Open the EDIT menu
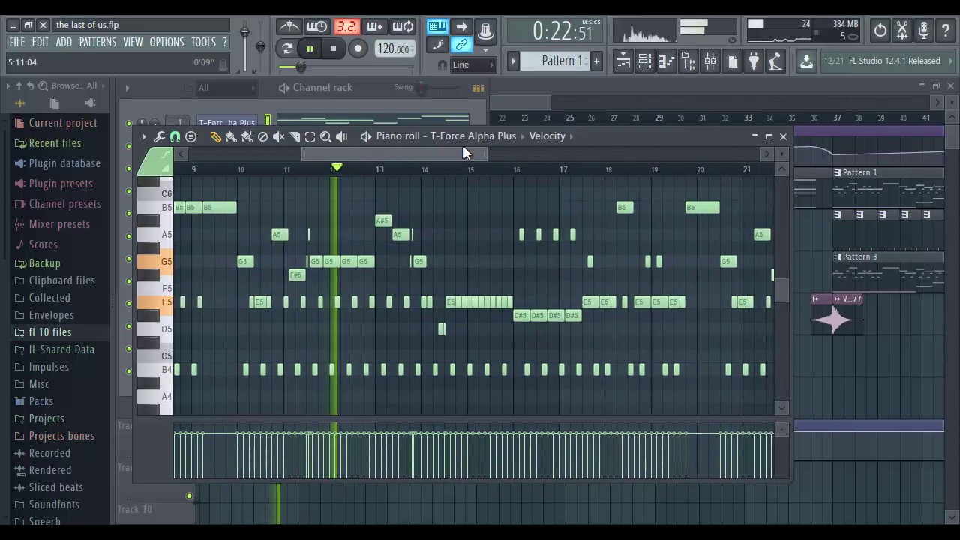This screenshot has width=960, height=540. tap(40, 43)
